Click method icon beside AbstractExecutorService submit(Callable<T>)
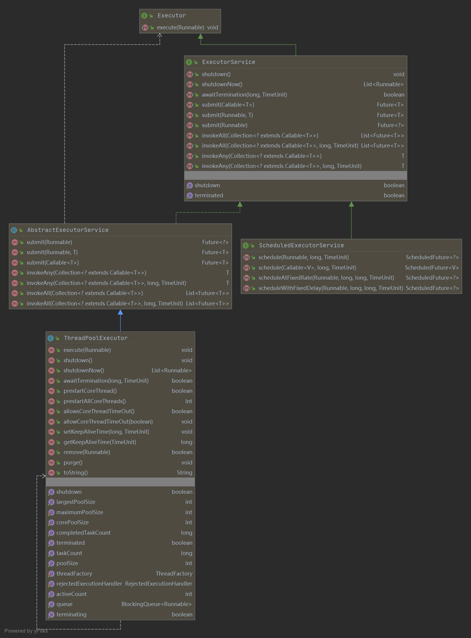Image resolution: width=471 pixels, height=638 pixels. (x=14, y=263)
